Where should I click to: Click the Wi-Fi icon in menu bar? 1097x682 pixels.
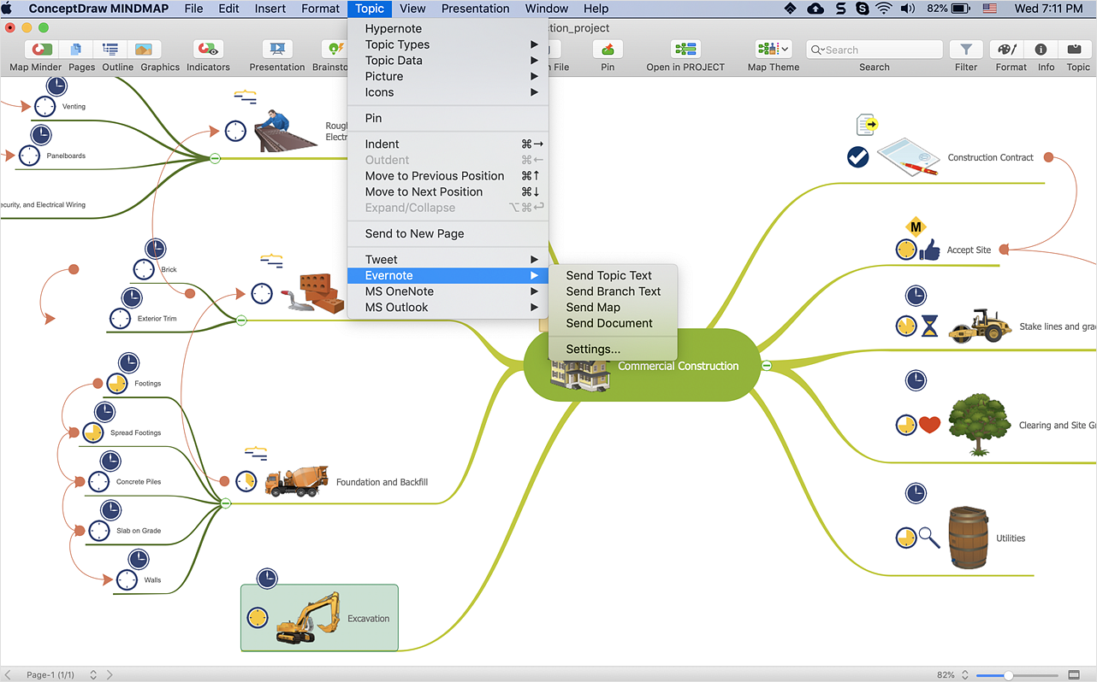tap(883, 9)
